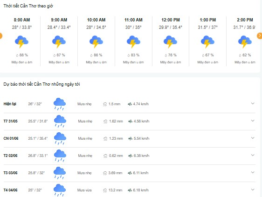Viewport: 262px width, 197px height.
Task: Click the rain cloud icon for Hiện tại
Action: coord(60,104)
